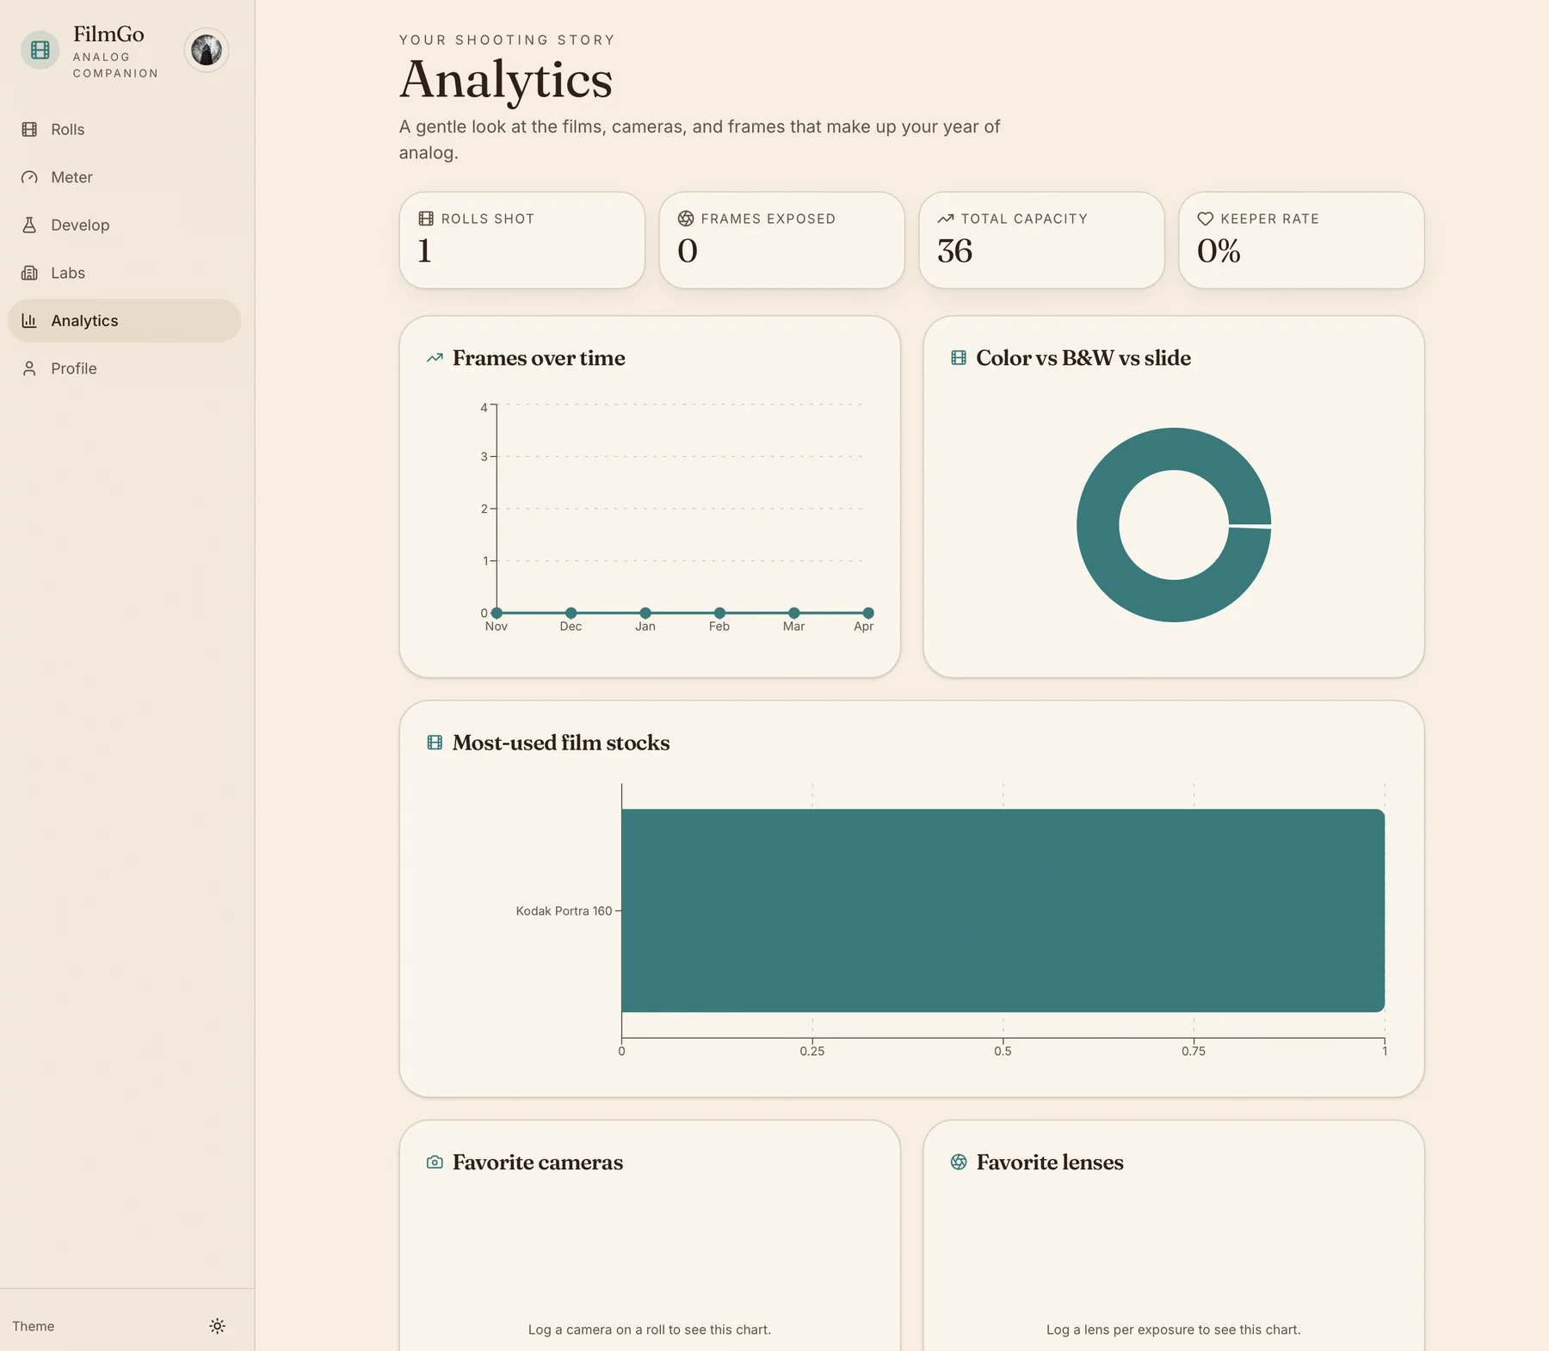The image size is (1549, 1351).
Task: Click the 'Favorite lenses' card title
Action: 1050,1163
